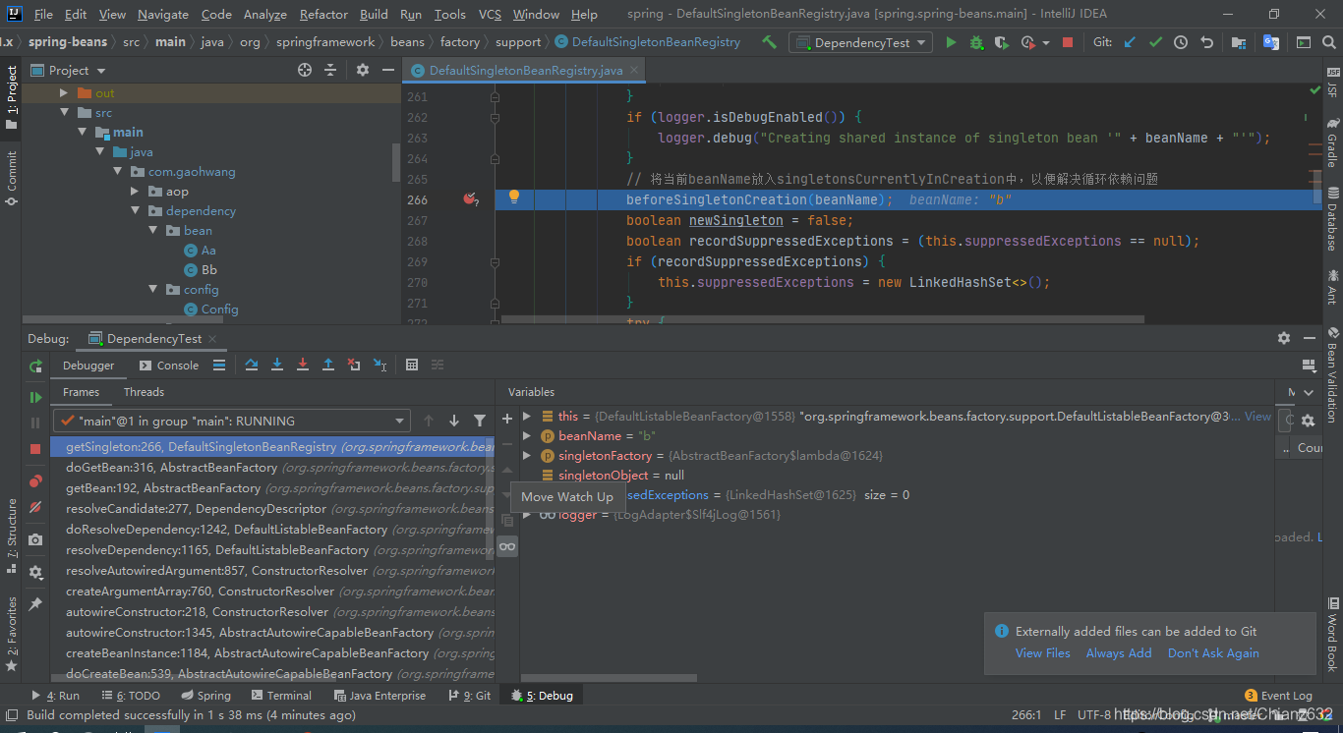Image resolution: width=1343 pixels, height=733 pixels.
Task: Select doGetBean:316 stack frame
Action: pyautogui.click(x=271, y=468)
